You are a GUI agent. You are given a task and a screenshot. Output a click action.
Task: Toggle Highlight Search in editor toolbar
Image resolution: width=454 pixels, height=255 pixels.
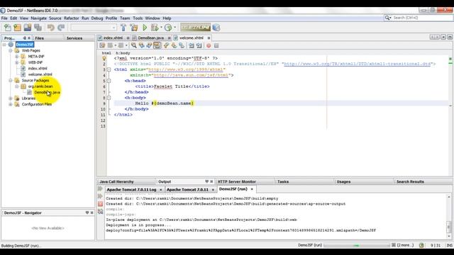point(157,45)
